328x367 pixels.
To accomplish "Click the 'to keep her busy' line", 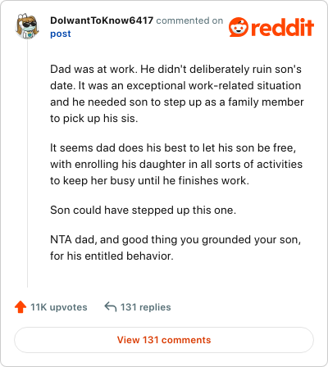I will (x=149, y=181).
